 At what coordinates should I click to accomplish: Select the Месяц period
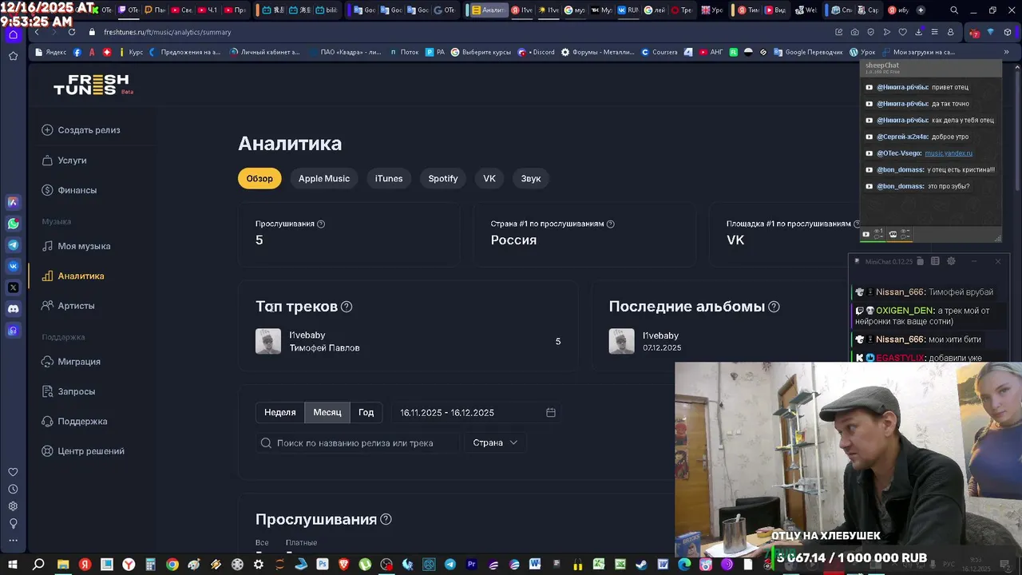[x=327, y=412]
